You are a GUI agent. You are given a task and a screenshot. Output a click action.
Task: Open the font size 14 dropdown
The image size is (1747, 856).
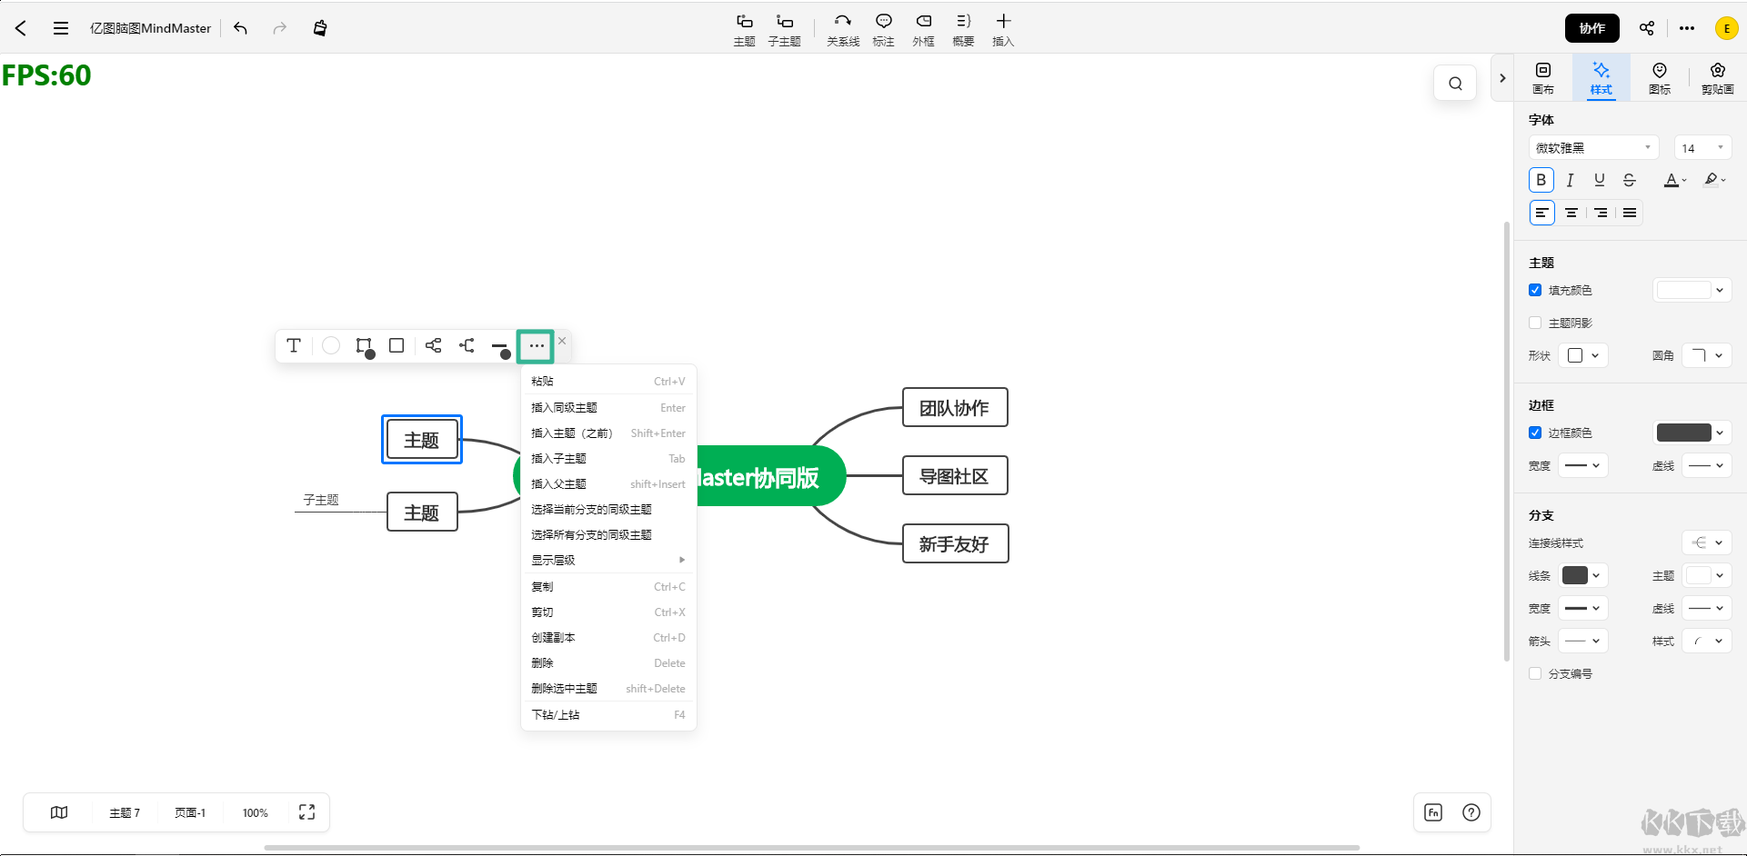click(x=1702, y=148)
